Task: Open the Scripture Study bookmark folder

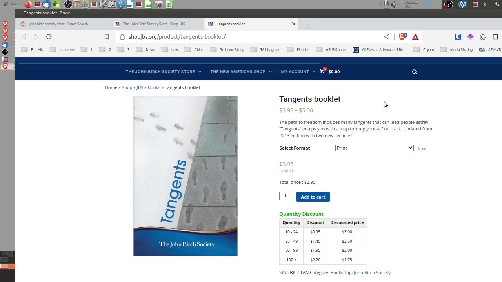Action: coord(227,50)
